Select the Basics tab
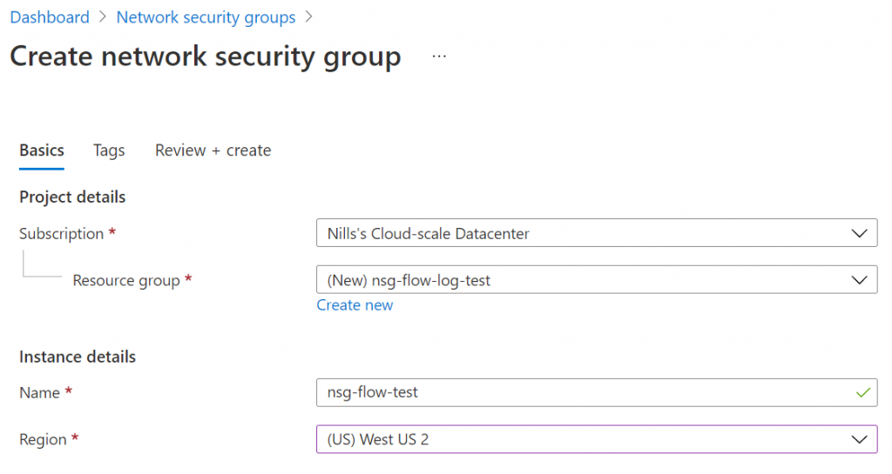The height and width of the screenshot is (474, 892). point(42,150)
